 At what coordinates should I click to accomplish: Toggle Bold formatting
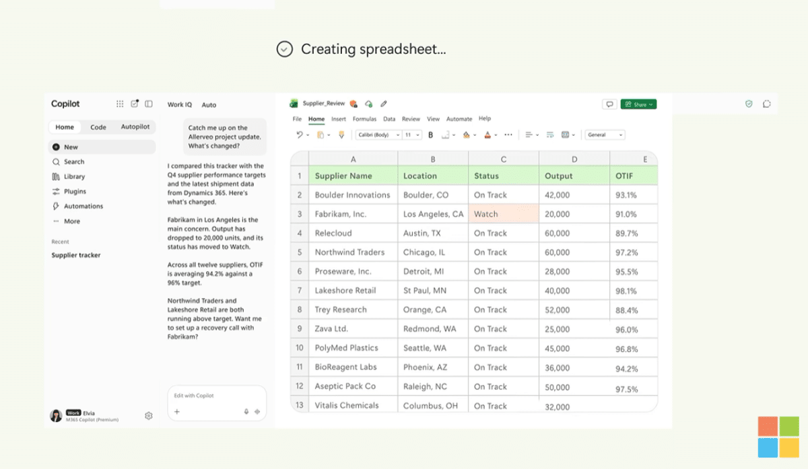431,135
